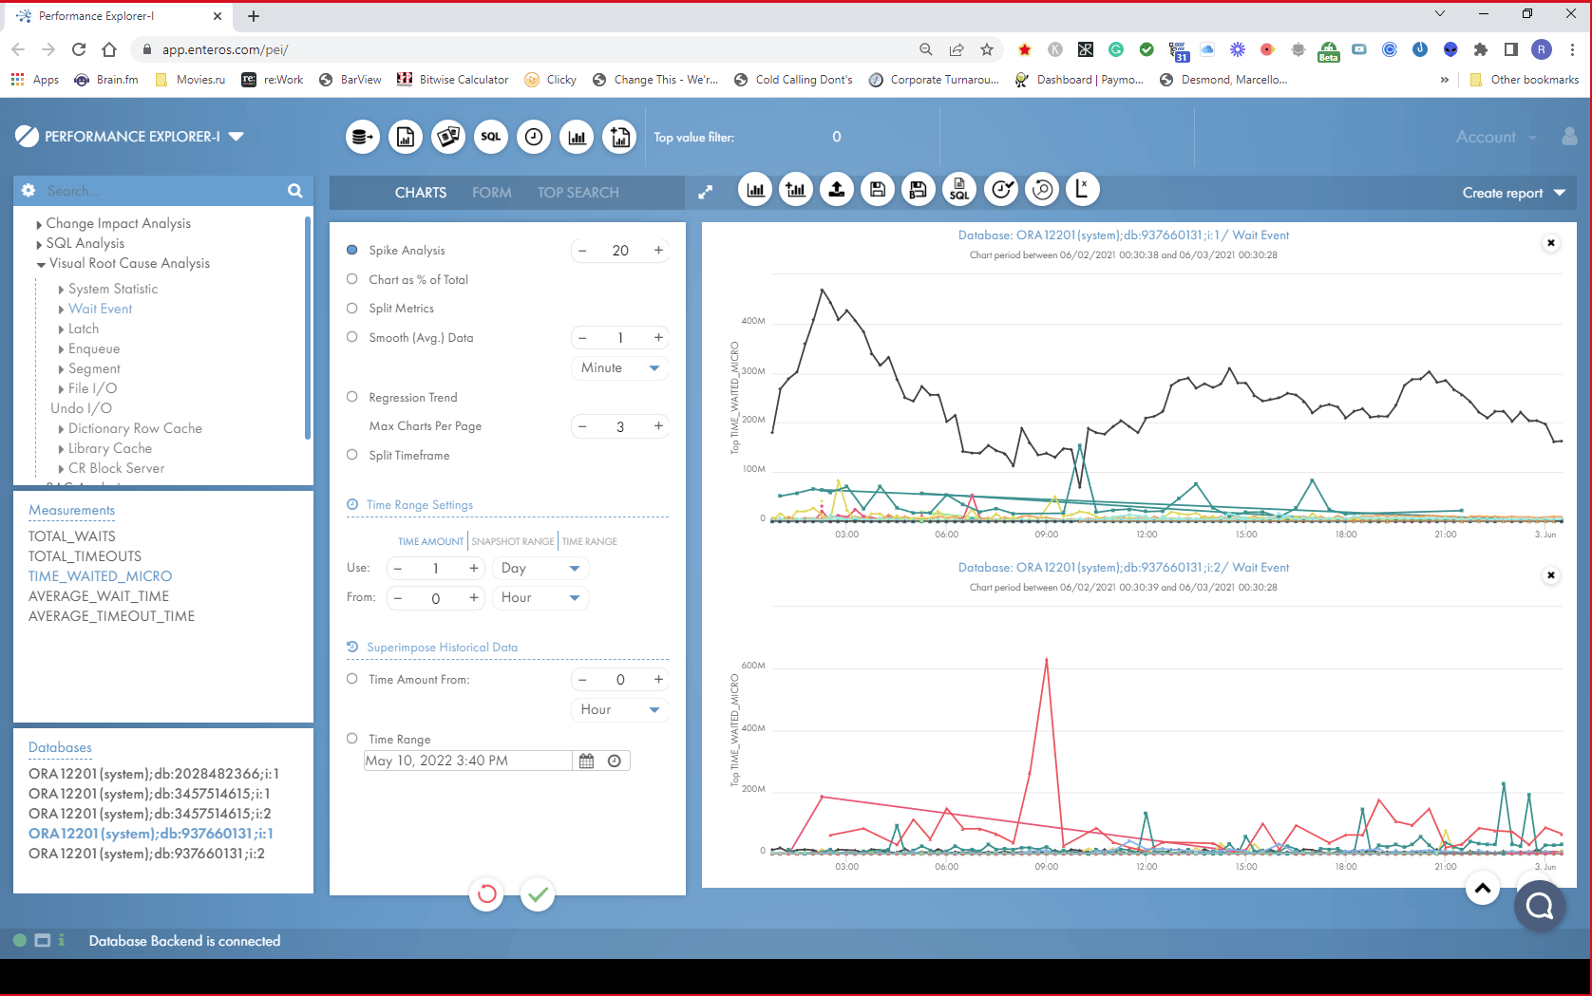Open the Minute dropdown for smoothing

coord(619,367)
